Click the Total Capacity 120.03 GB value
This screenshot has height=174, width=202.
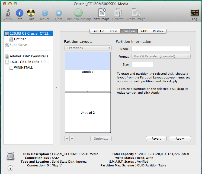[x=163, y=154]
